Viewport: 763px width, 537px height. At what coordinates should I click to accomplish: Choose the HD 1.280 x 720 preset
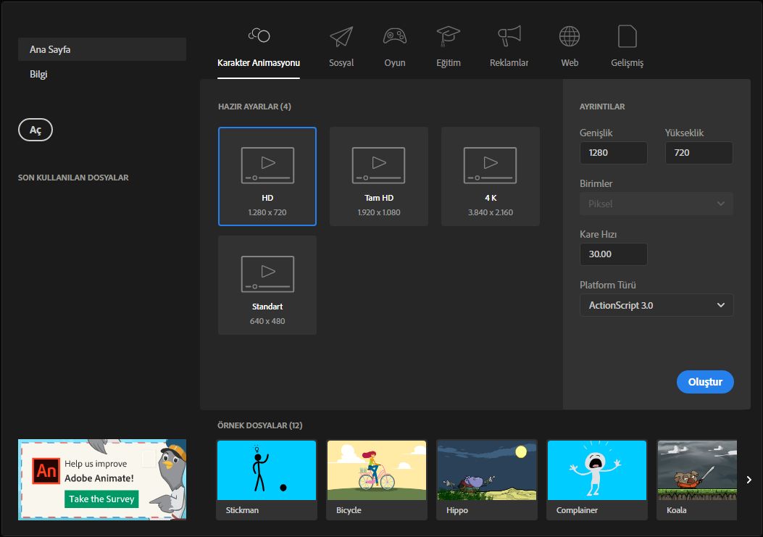(267, 176)
